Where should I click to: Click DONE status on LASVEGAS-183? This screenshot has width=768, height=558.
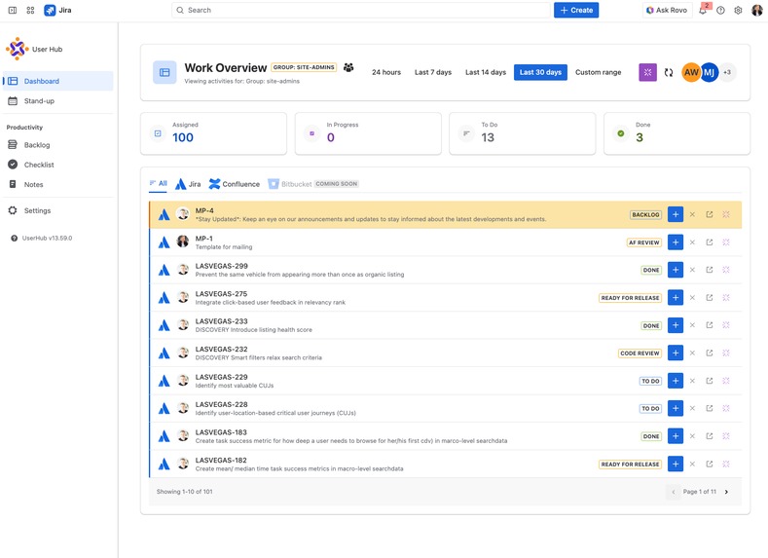[651, 436]
